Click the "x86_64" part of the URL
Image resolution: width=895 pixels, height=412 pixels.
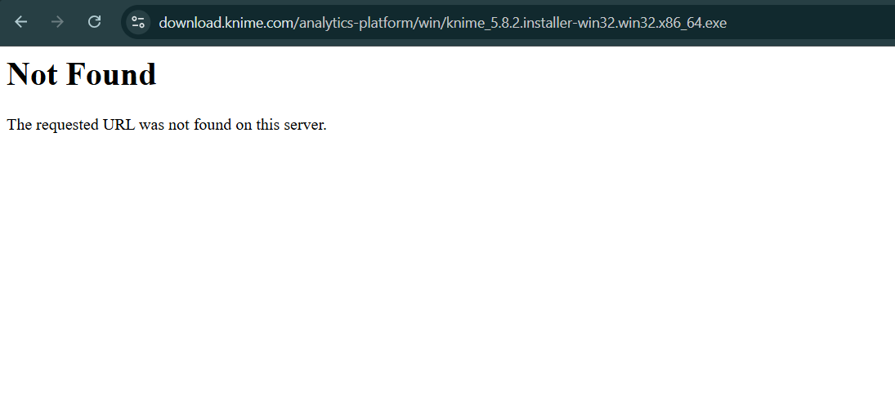coord(675,22)
